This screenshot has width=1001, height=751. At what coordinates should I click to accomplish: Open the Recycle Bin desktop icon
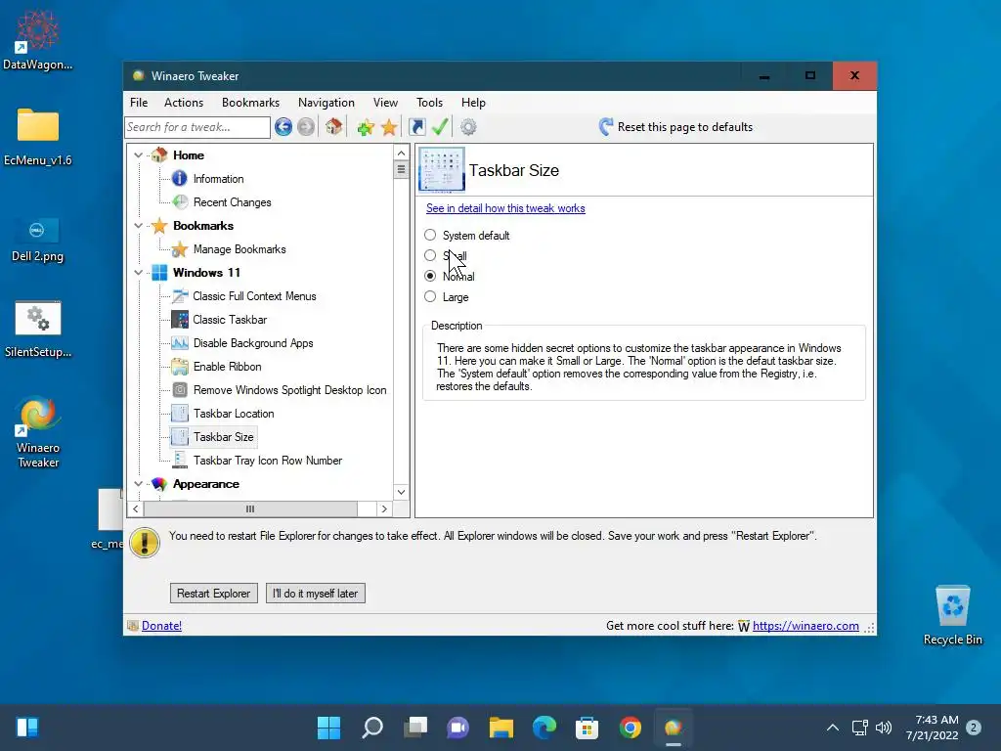[x=952, y=616]
